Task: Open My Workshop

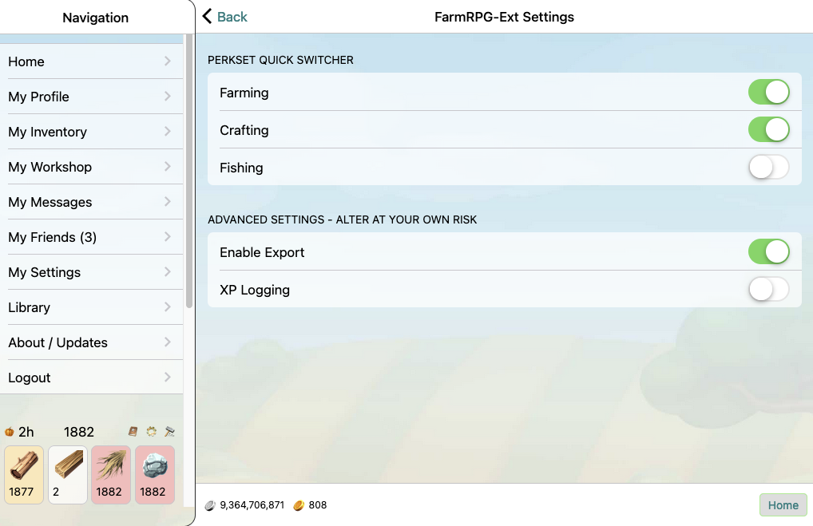Action: pyautogui.click(x=91, y=167)
